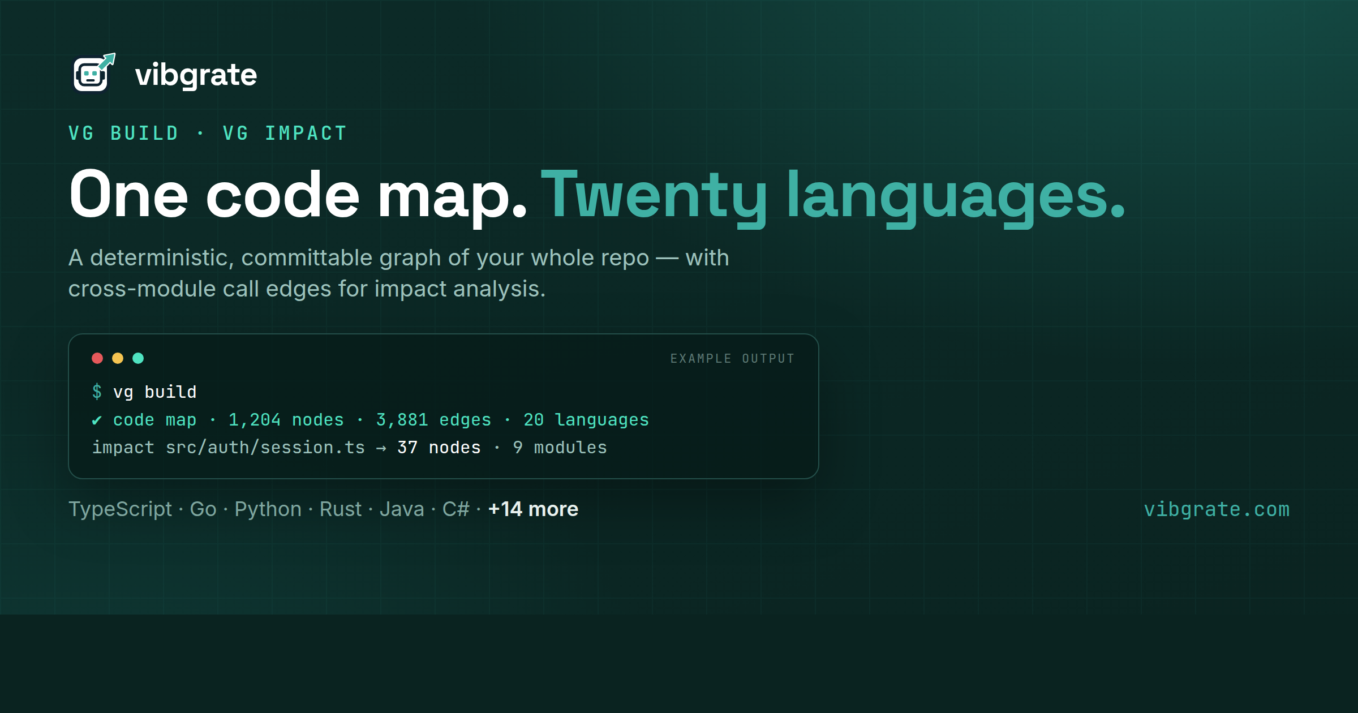Click the '20 languages' value in terminal

coord(586,420)
